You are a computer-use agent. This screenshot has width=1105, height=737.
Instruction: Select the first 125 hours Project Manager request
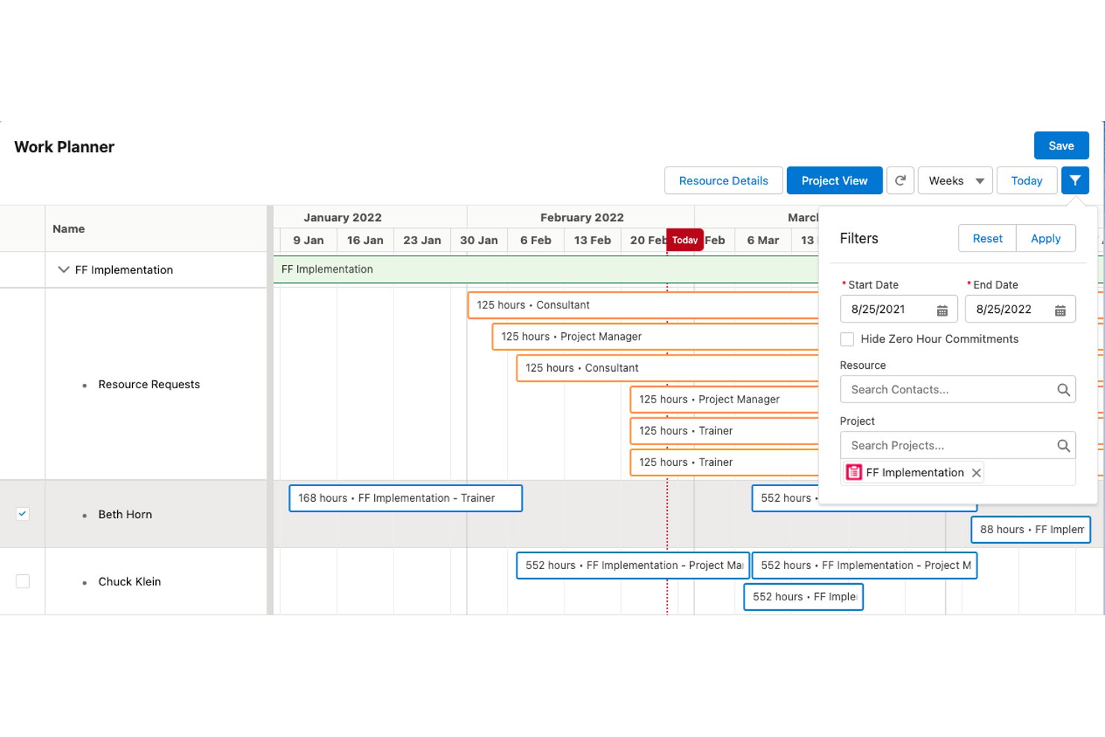[x=655, y=337]
